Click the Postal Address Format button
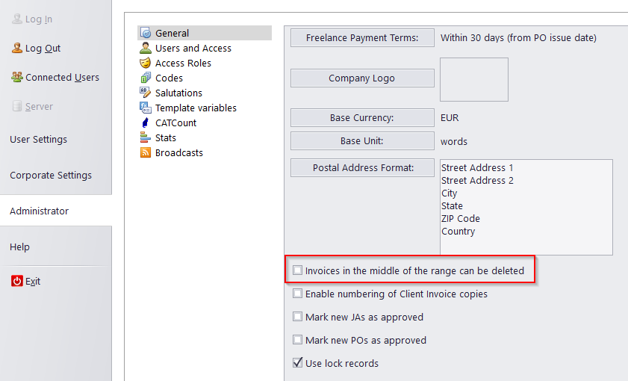This screenshot has width=628, height=381. 362,167
